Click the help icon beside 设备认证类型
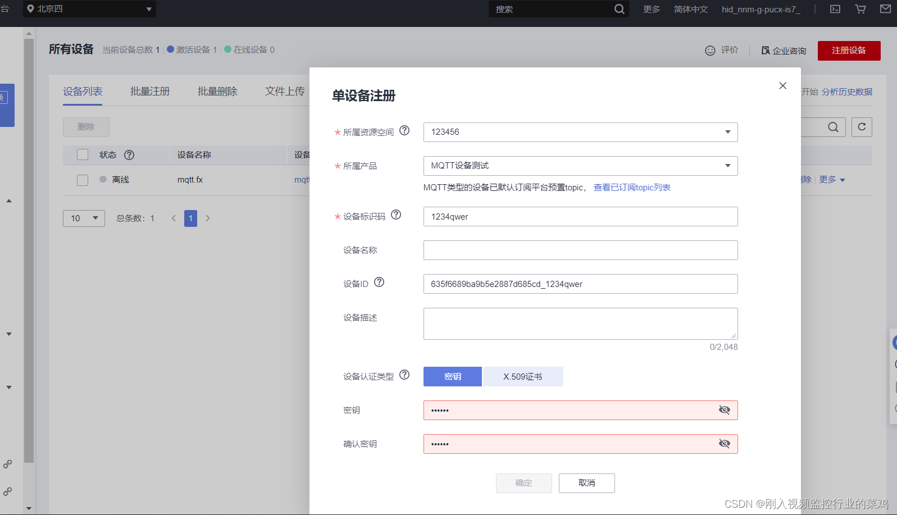 [404, 375]
